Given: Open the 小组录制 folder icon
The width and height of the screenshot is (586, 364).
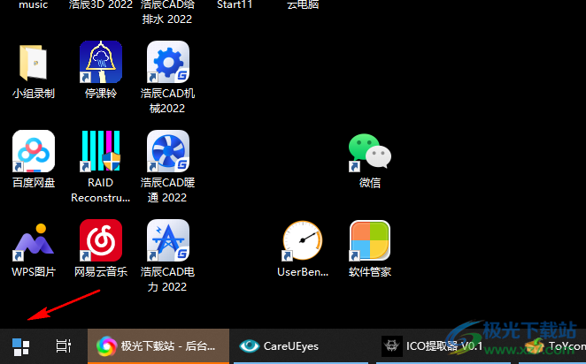Looking at the screenshot, I should (34, 62).
